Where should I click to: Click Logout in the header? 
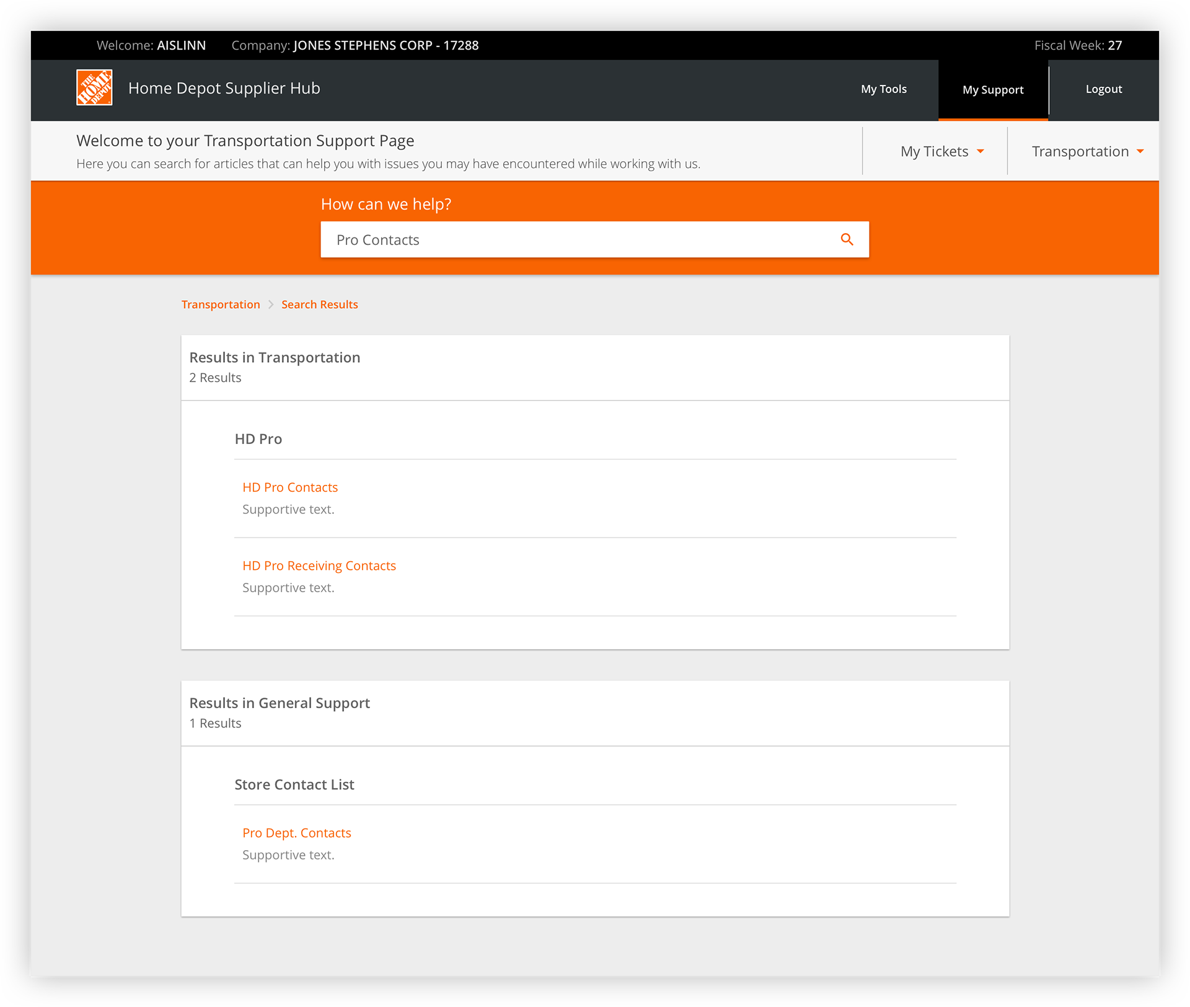[1103, 89]
